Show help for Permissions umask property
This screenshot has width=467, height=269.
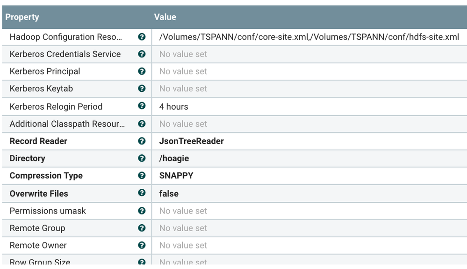[x=142, y=211]
